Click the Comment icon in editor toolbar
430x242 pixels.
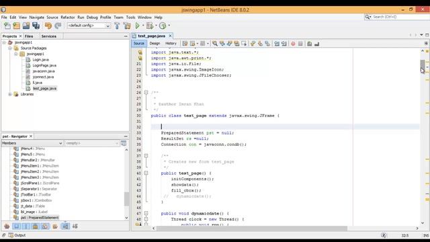(309, 44)
